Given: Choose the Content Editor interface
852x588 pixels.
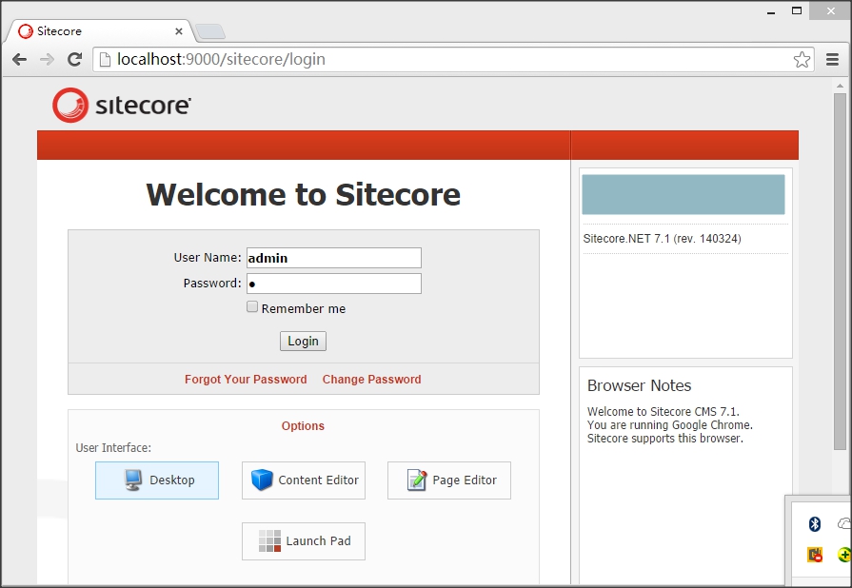Looking at the screenshot, I should point(304,480).
